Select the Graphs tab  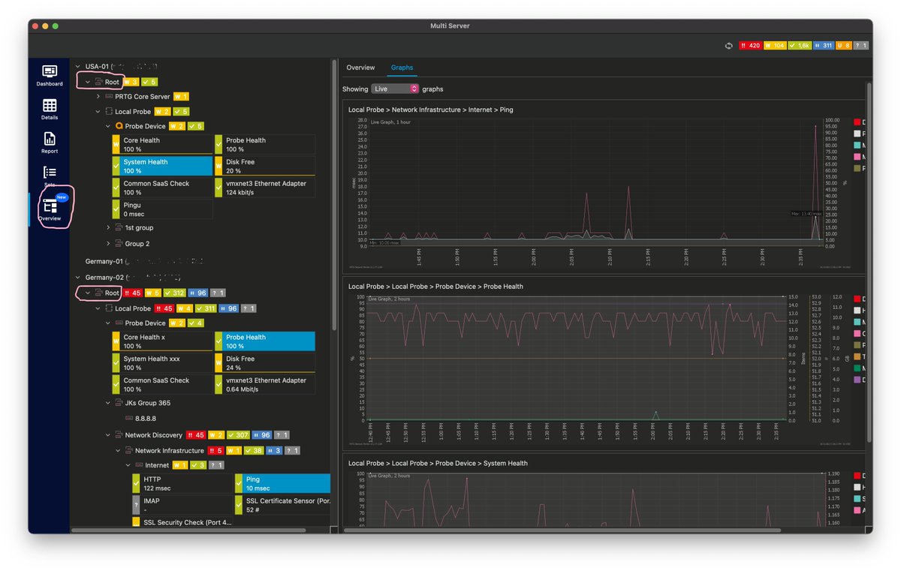tap(402, 67)
